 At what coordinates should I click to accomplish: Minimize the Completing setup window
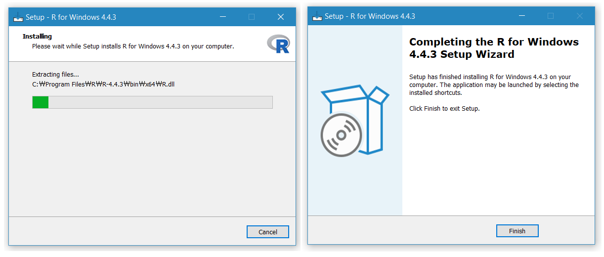pyautogui.click(x=522, y=16)
